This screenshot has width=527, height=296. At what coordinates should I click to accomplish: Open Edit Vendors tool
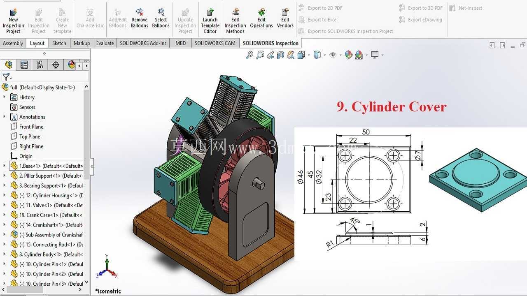coord(285,18)
